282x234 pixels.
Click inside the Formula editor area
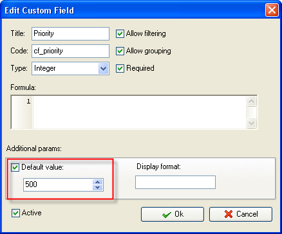140,112
